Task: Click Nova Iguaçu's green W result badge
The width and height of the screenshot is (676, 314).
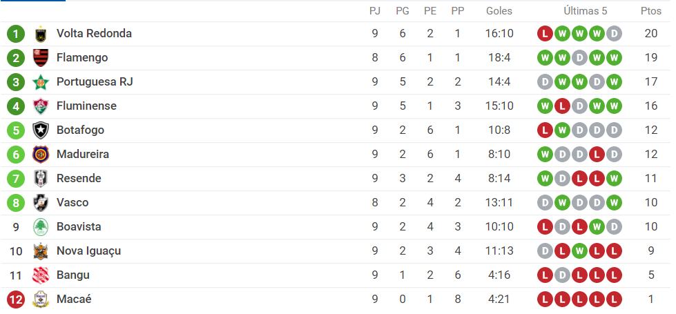Action: tap(579, 251)
